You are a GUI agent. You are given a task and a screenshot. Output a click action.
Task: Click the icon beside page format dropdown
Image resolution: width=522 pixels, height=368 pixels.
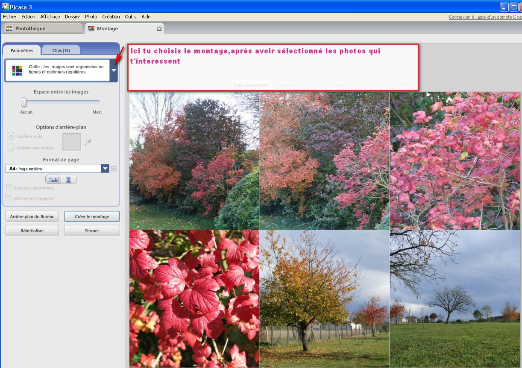[x=114, y=169]
